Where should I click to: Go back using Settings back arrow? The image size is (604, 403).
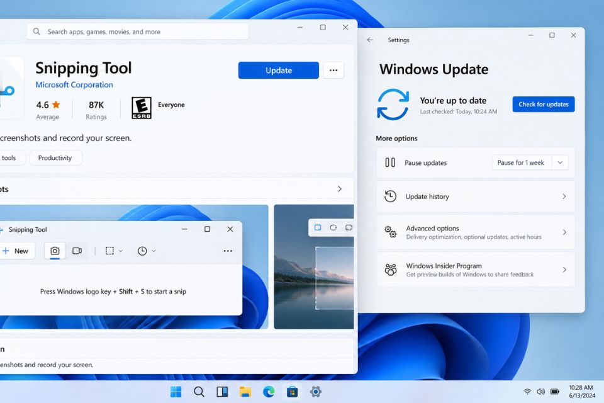[370, 40]
